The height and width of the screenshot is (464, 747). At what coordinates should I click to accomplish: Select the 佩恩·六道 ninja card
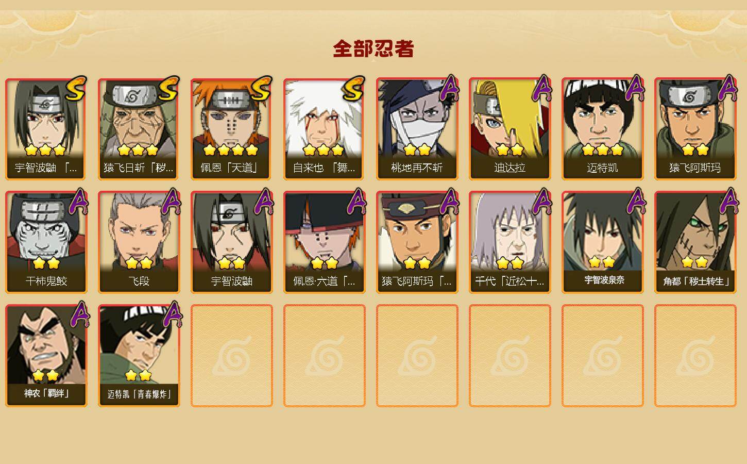coord(325,242)
